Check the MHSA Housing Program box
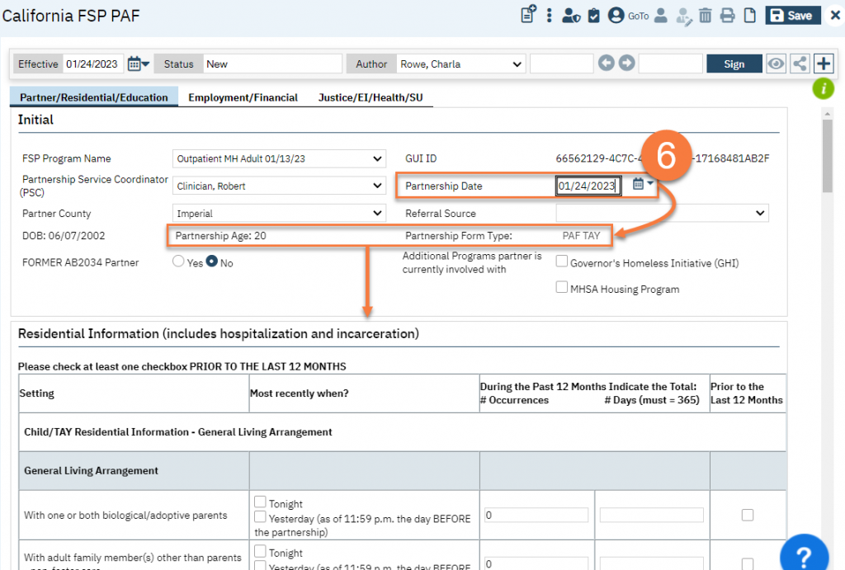The image size is (845, 570). coord(562,288)
